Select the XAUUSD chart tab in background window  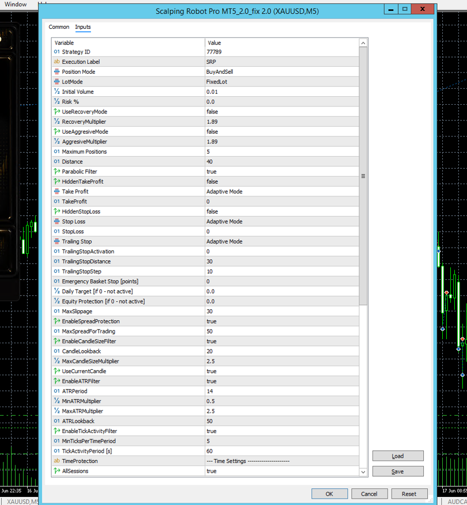[x=21, y=502]
